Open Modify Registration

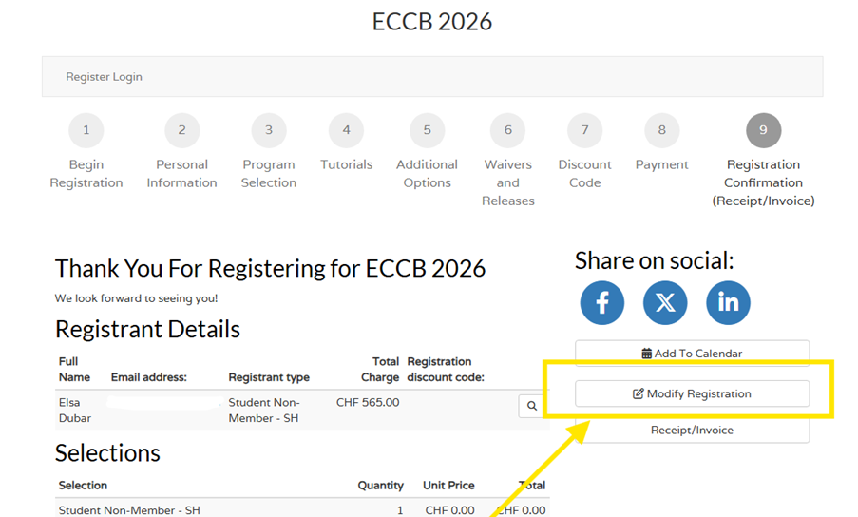coord(692,393)
